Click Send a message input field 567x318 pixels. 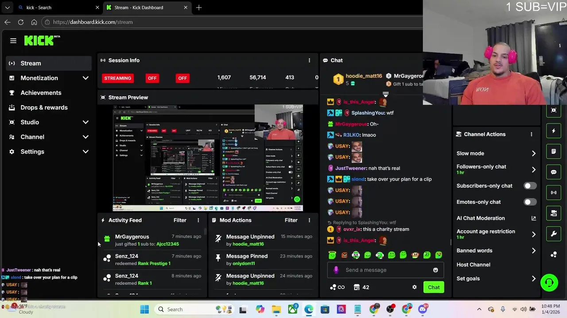point(385,270)
